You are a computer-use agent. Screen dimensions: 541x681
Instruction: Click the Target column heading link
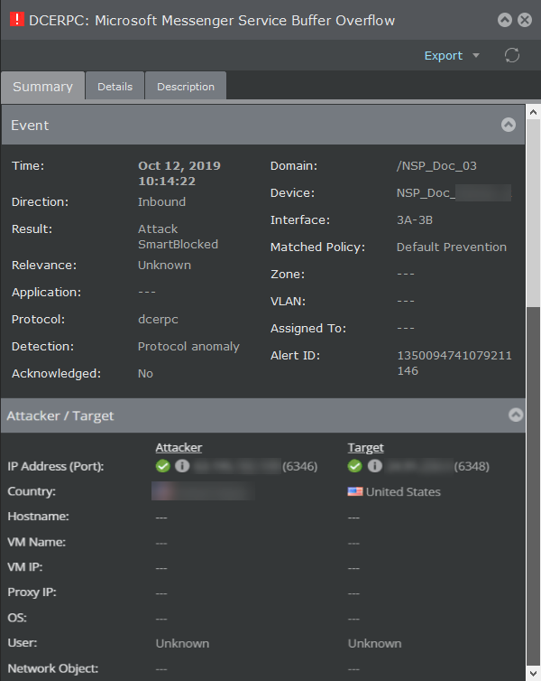coord(365,447)
